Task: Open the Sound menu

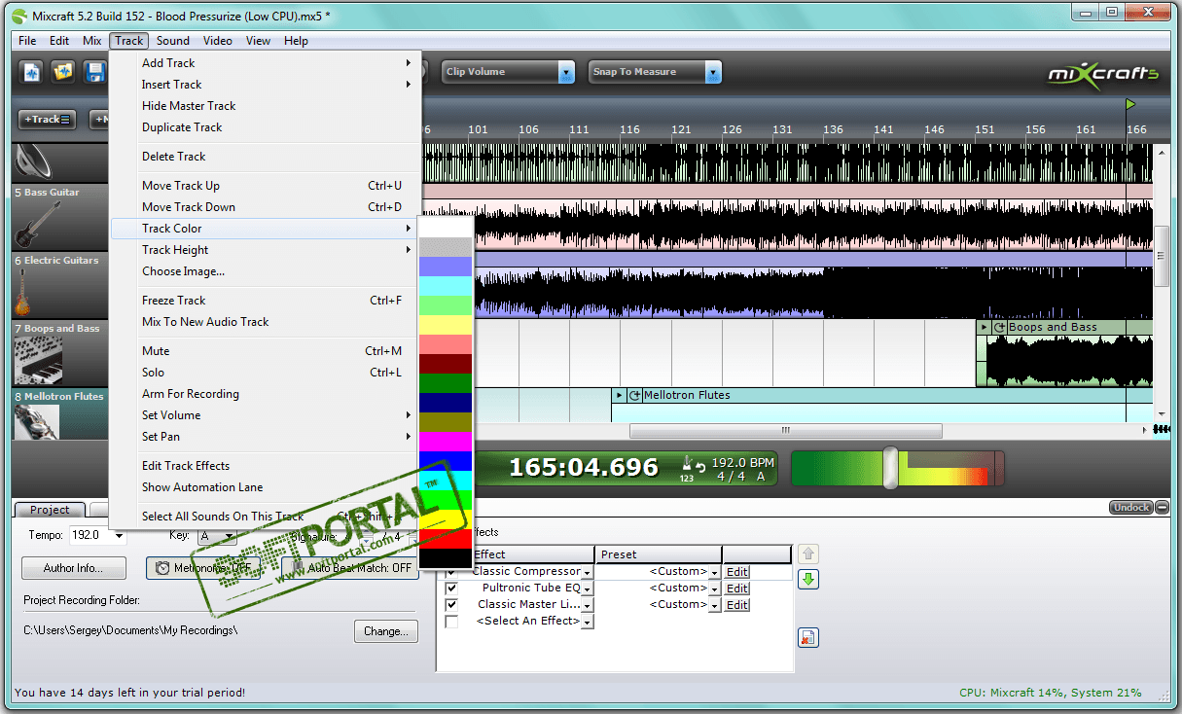Action: (173, 41)
